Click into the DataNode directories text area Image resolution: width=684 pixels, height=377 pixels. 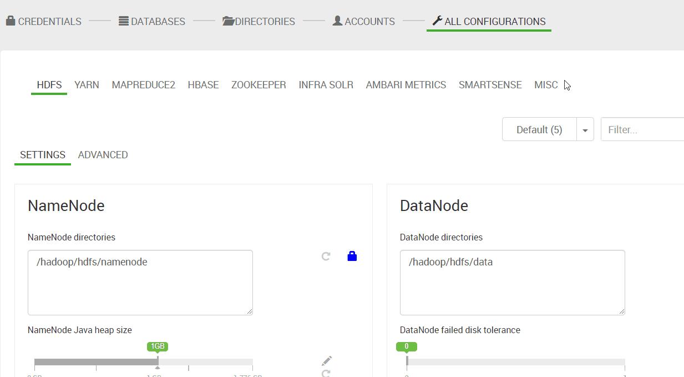(x=513, y=283)
